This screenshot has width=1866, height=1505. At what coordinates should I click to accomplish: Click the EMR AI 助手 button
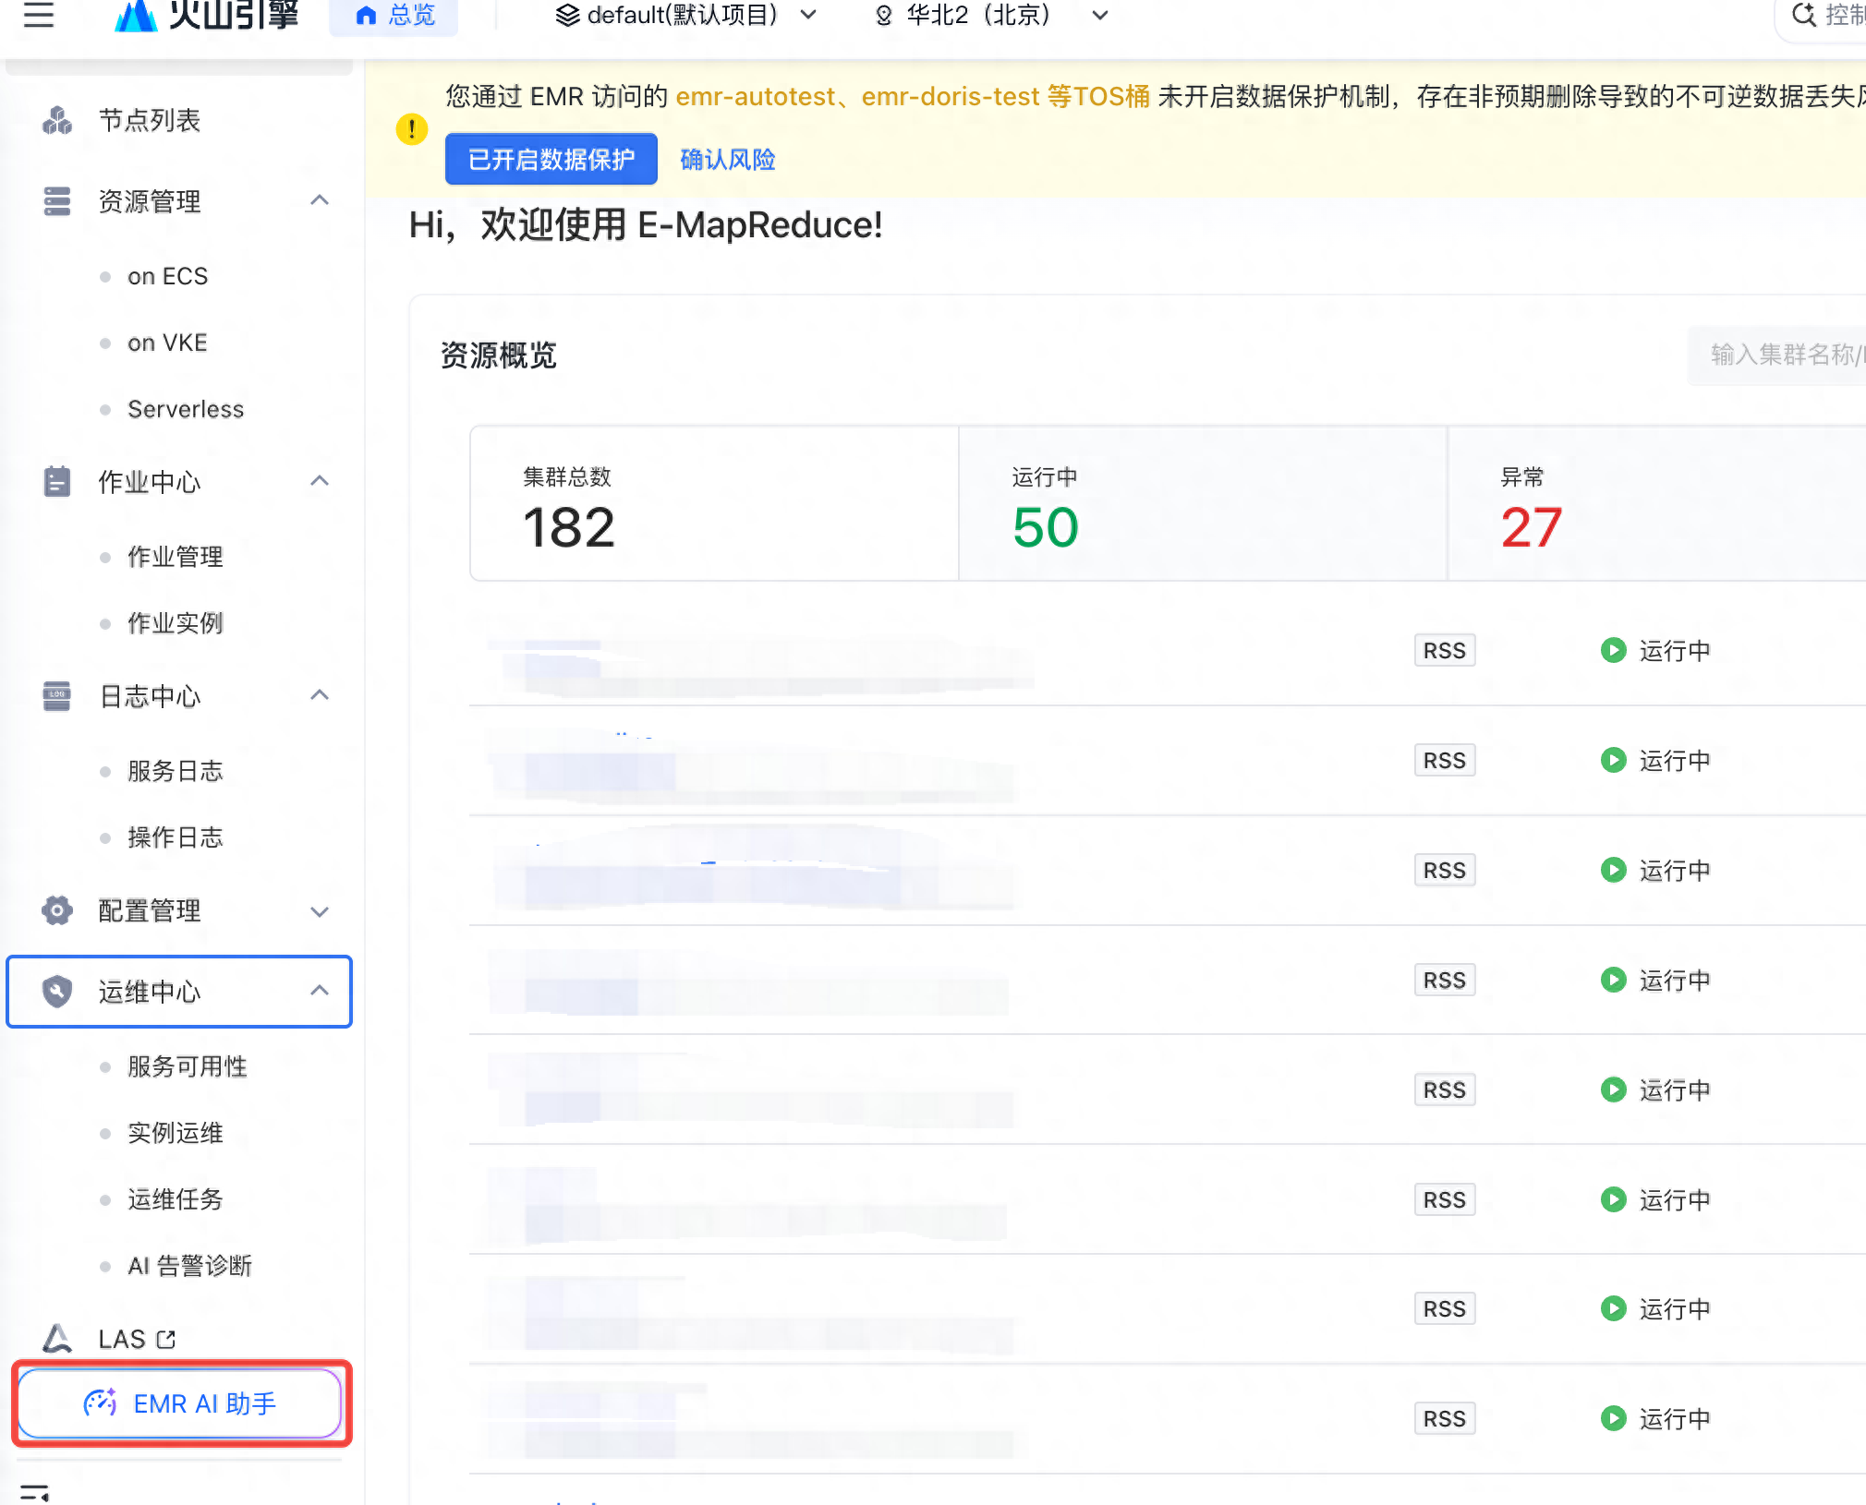[x=180, y=1403]
